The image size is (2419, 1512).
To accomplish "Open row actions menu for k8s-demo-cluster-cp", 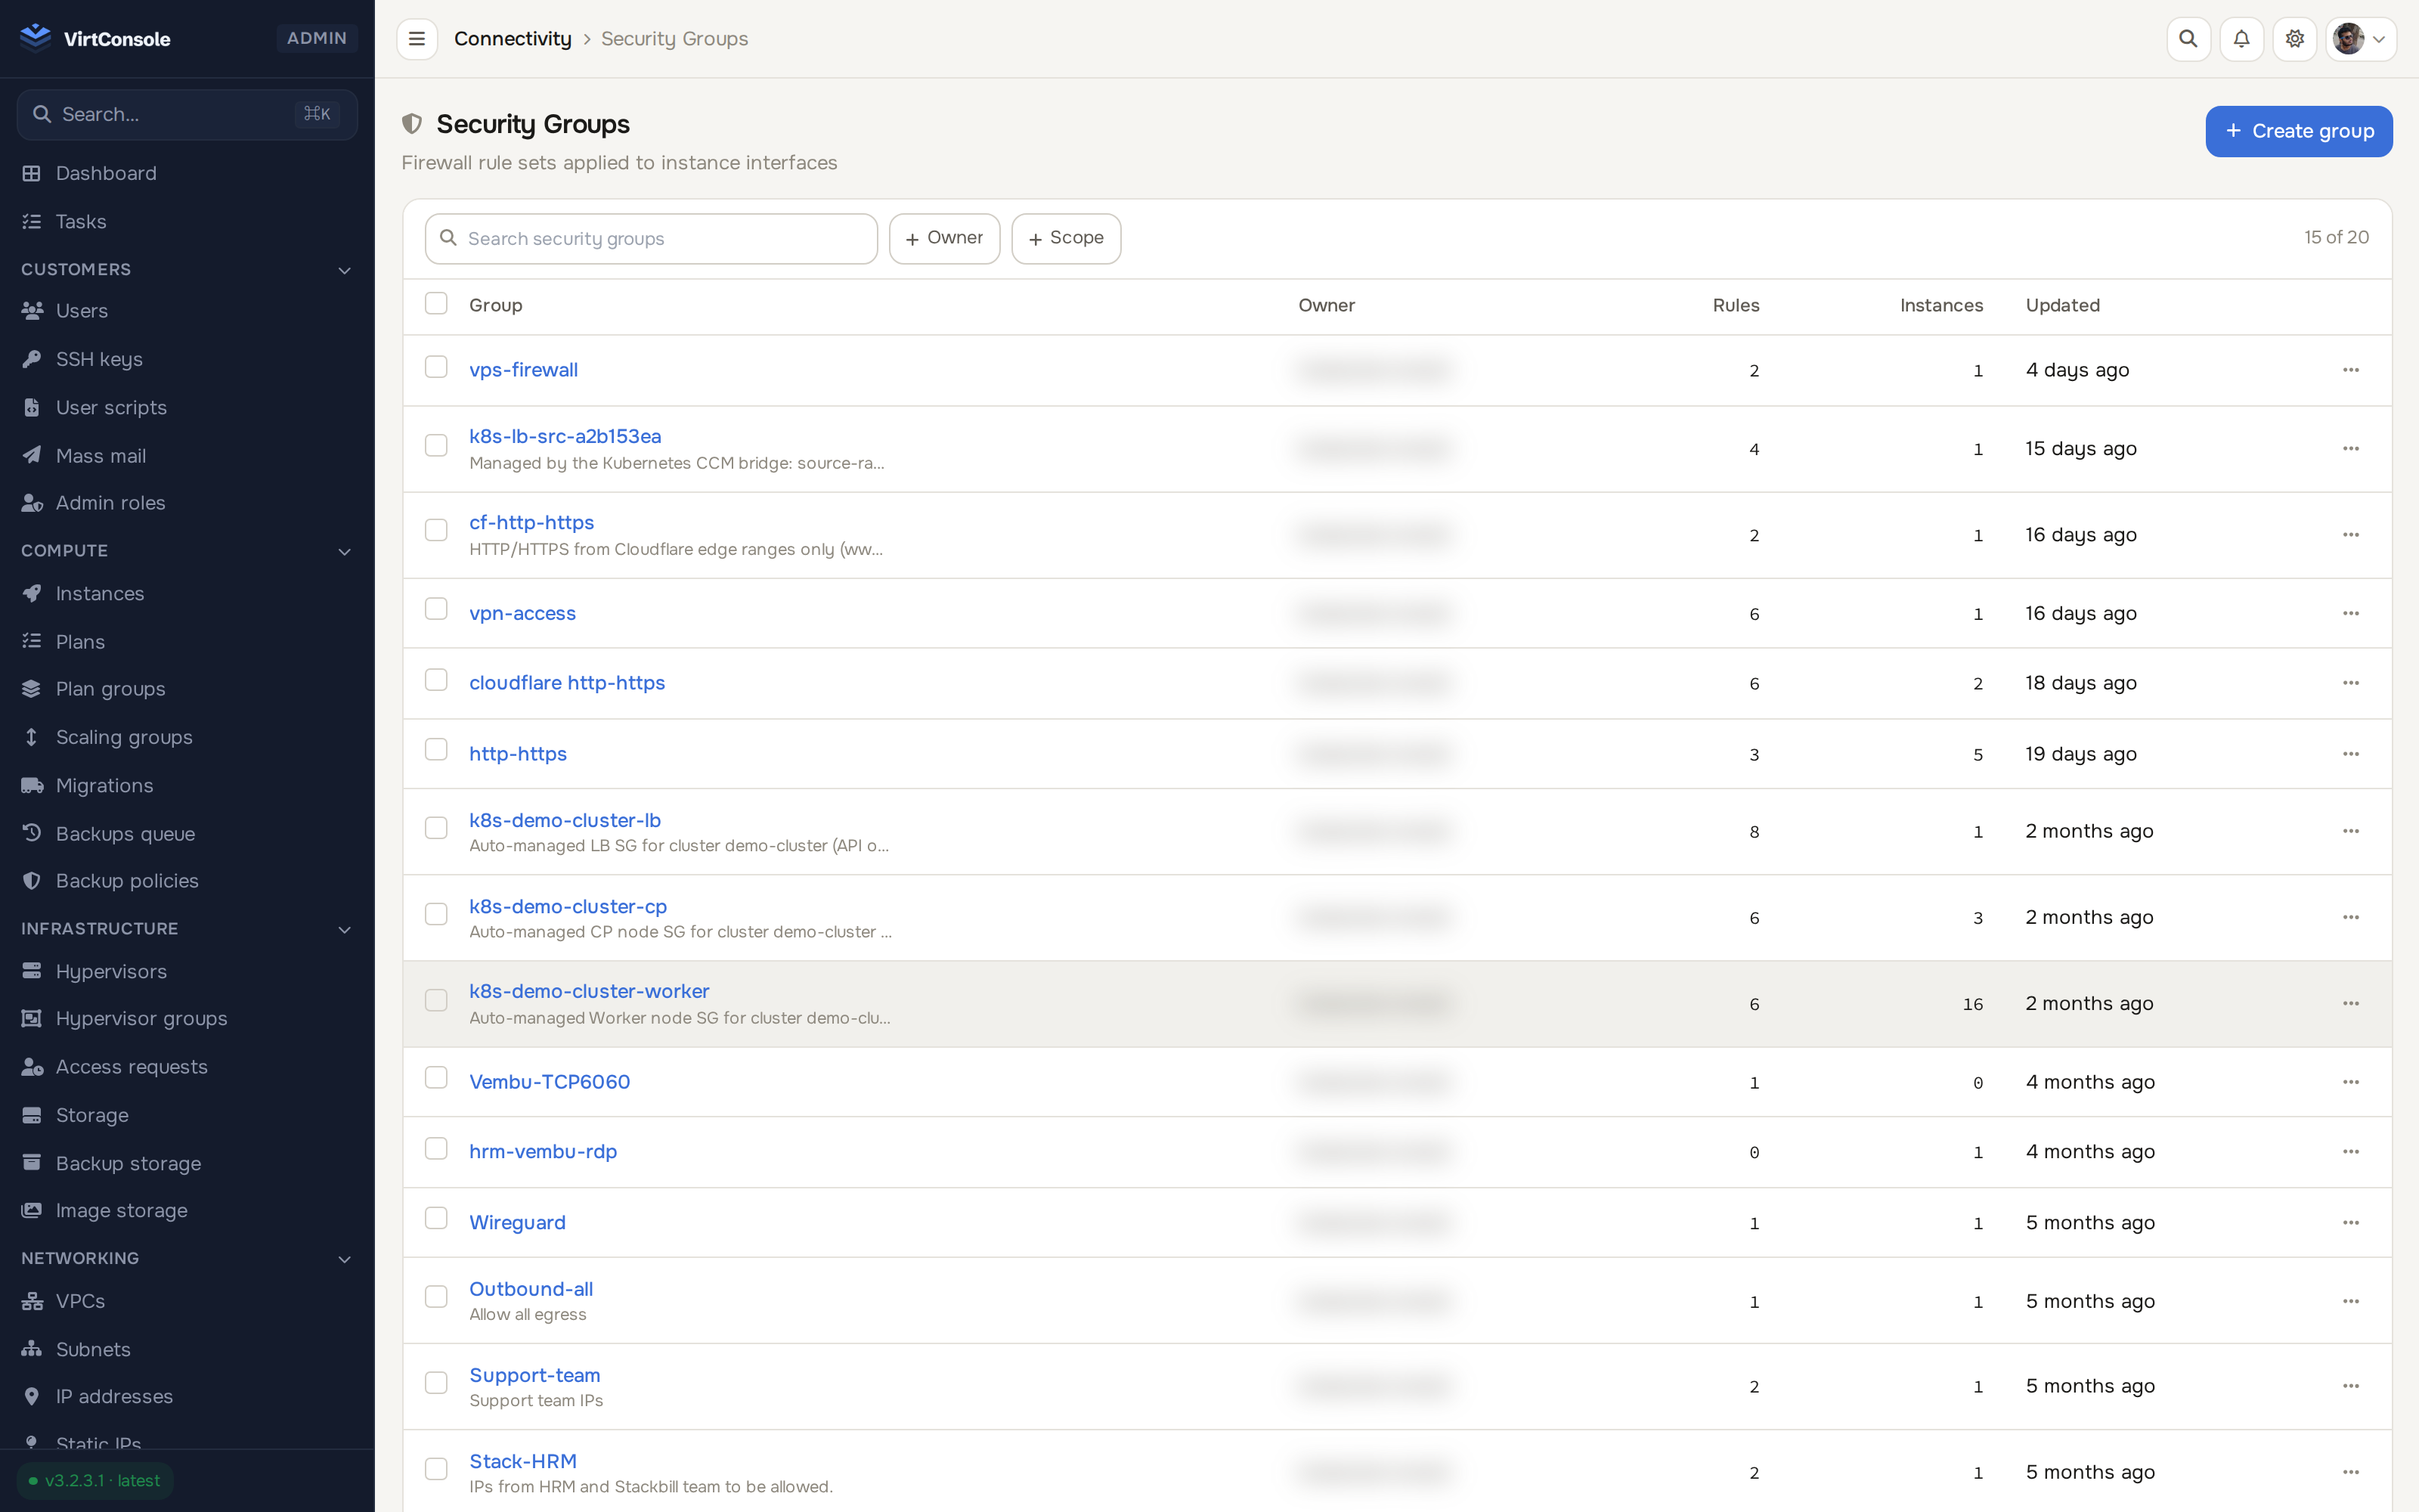I will pos(2350,917).
